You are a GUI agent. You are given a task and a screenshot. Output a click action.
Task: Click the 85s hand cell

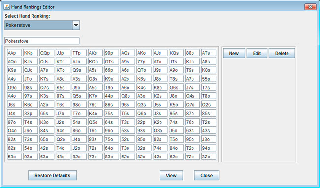click(x=209, y=113)
